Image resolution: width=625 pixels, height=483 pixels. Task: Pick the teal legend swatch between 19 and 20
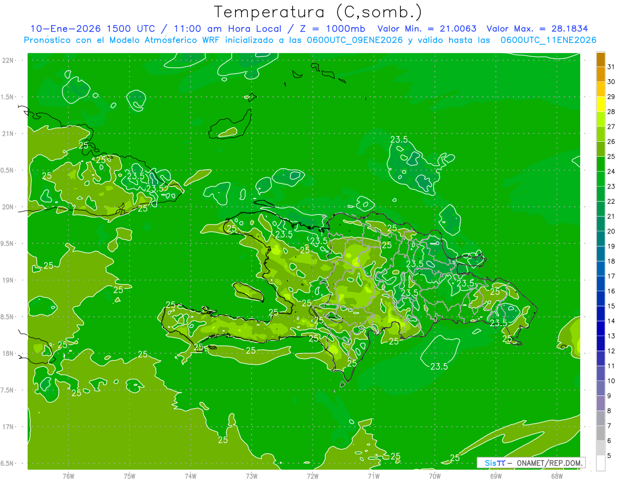601,239
